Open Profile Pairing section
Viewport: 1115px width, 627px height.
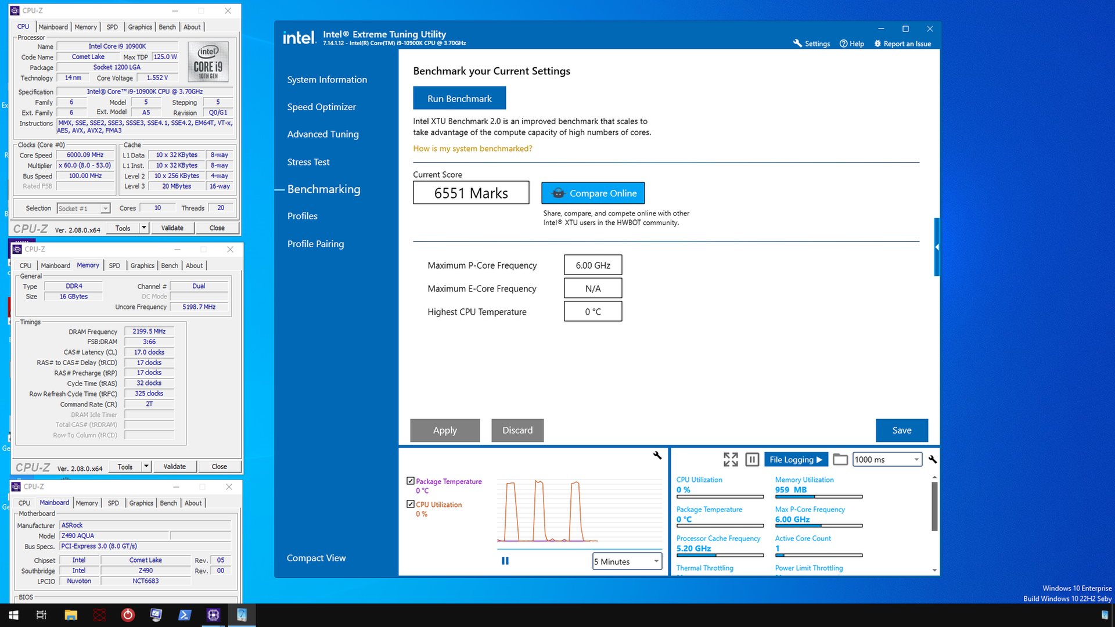click(316, 244)
